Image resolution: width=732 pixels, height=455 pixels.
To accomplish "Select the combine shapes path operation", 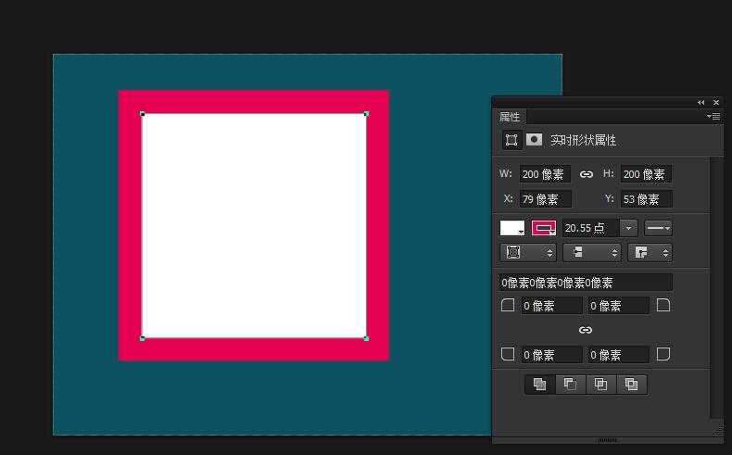I will click(539, 385).
